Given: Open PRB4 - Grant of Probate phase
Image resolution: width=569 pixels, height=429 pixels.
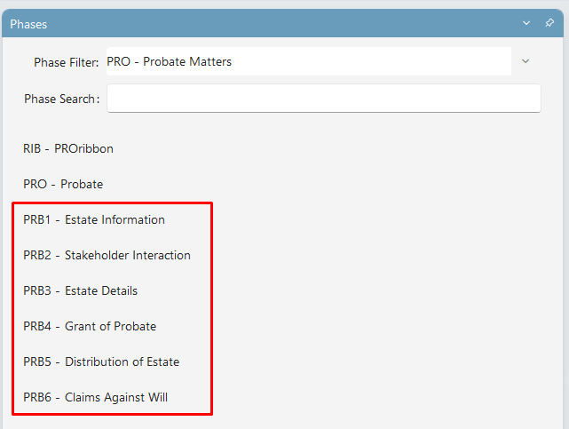Looking at the screenshot, I should [90, 327].
